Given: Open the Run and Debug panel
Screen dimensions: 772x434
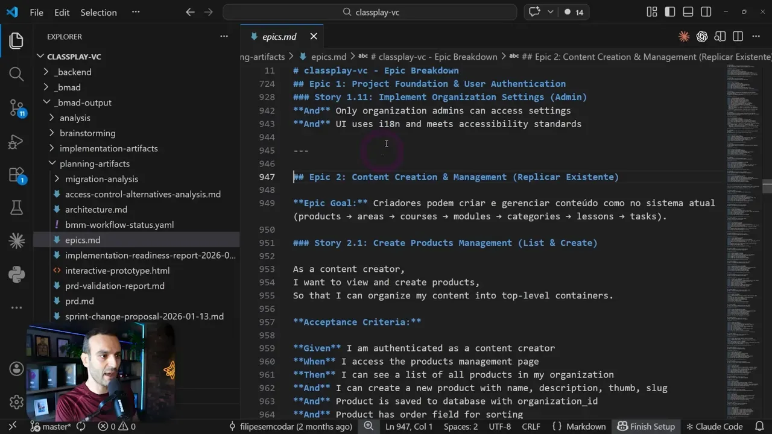Looking at the screenshot, I should 16,142.
